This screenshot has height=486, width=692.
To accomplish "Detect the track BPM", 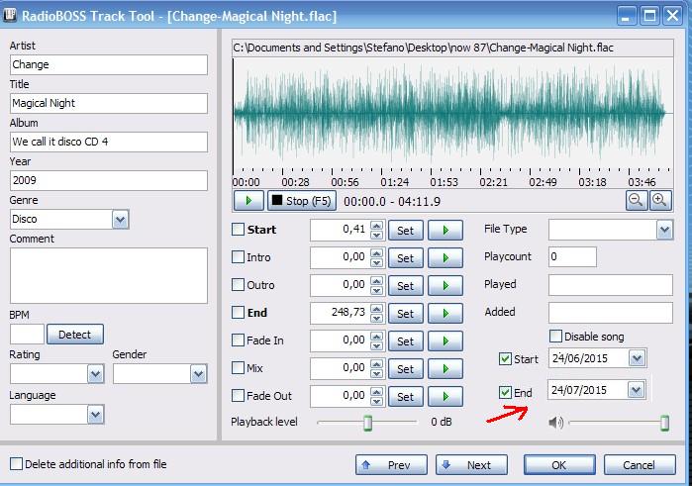I will tap(75, 335).
